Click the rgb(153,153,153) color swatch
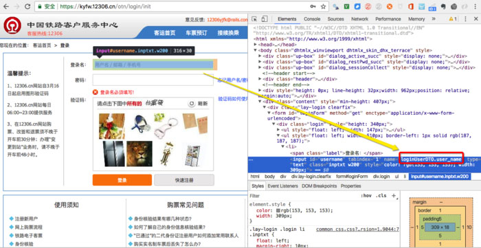 coord(278,211)
